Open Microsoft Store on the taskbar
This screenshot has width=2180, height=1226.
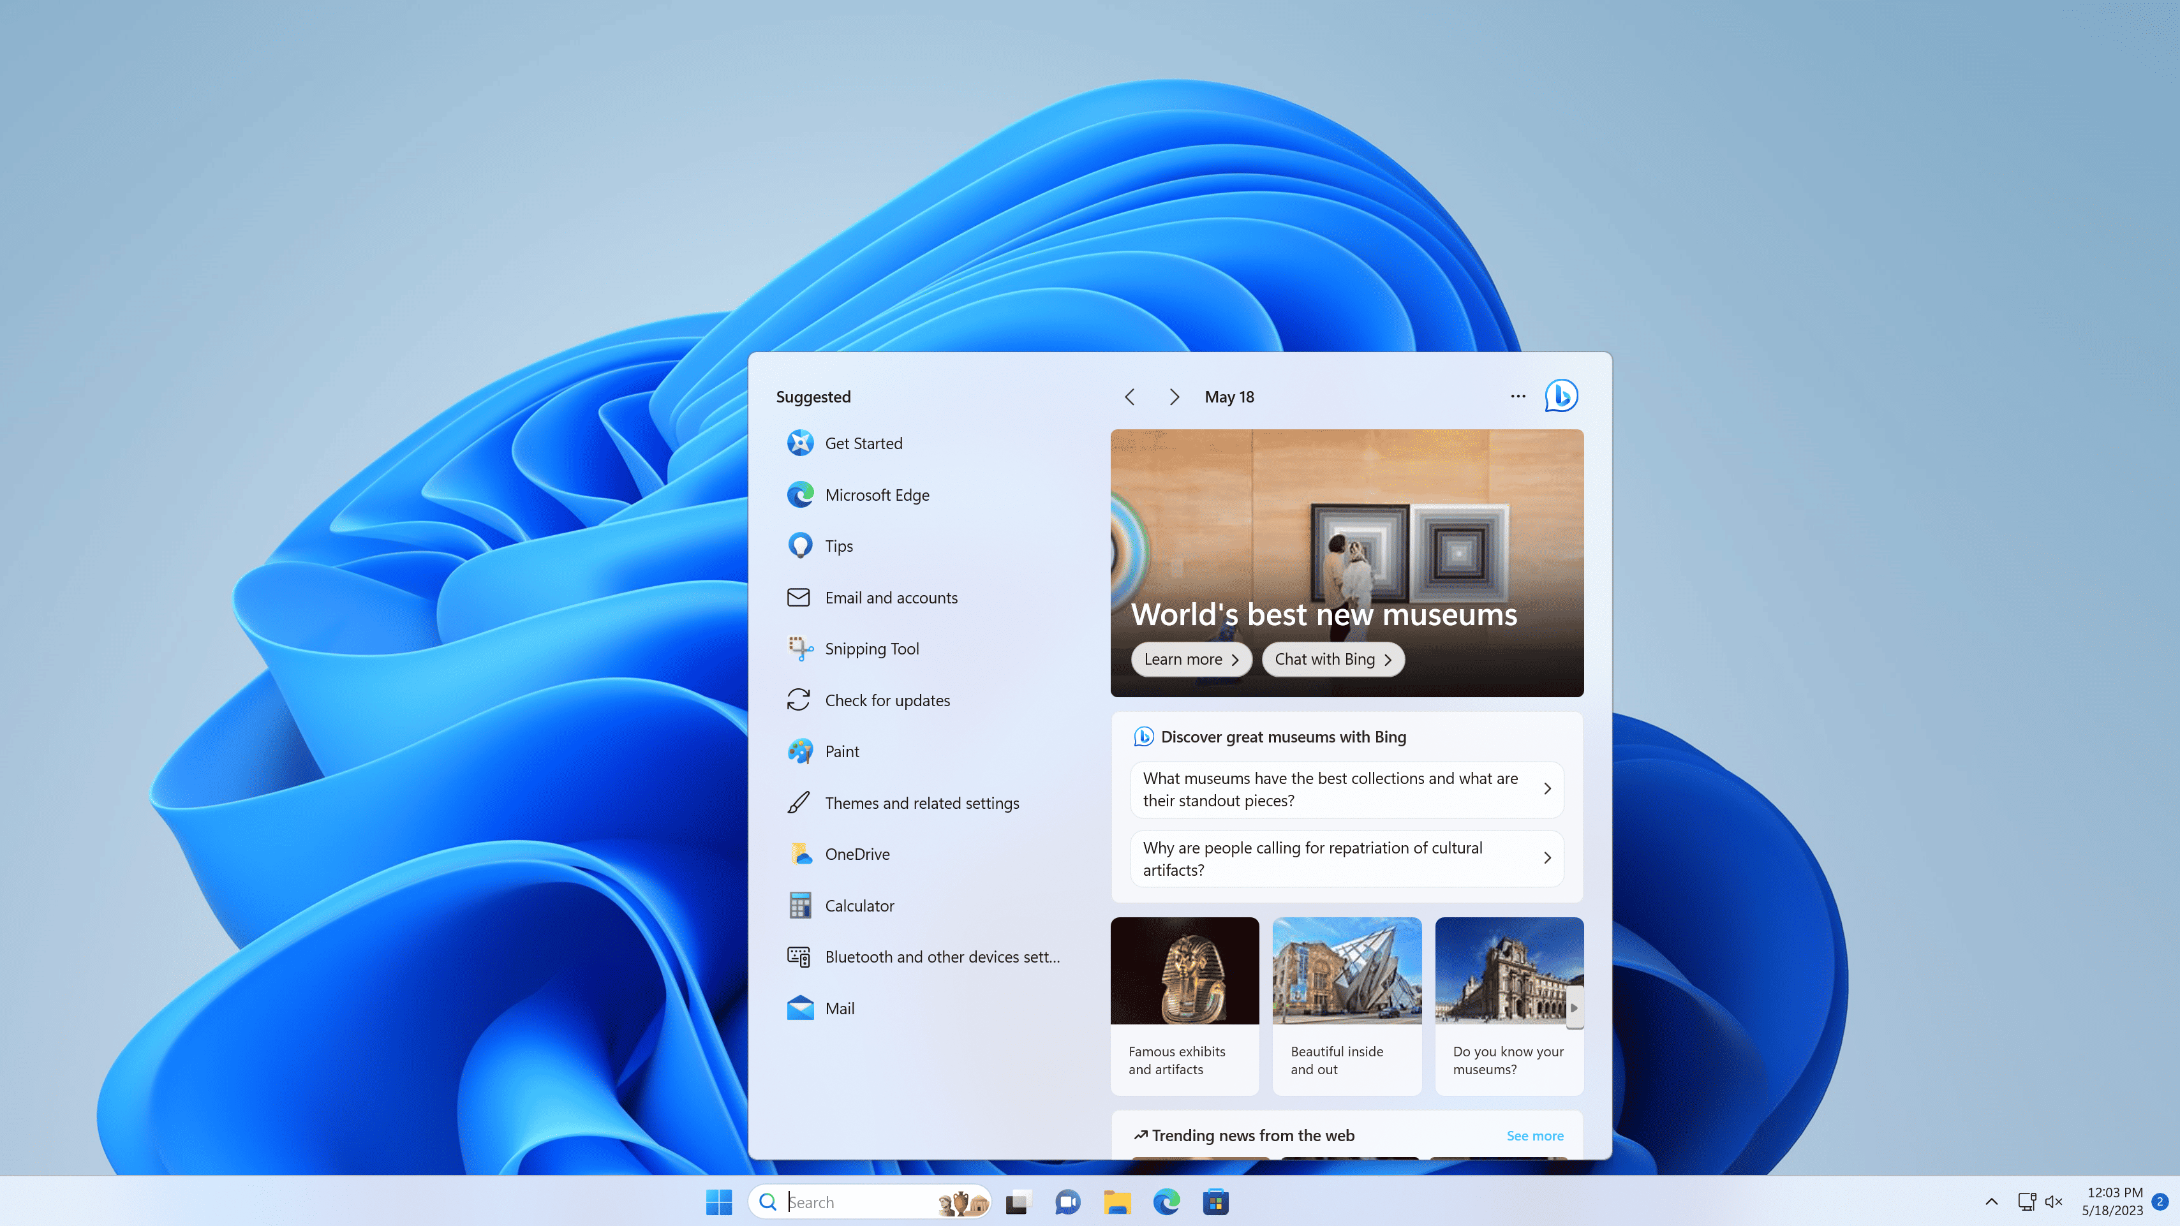(x=1216, y=1202)
